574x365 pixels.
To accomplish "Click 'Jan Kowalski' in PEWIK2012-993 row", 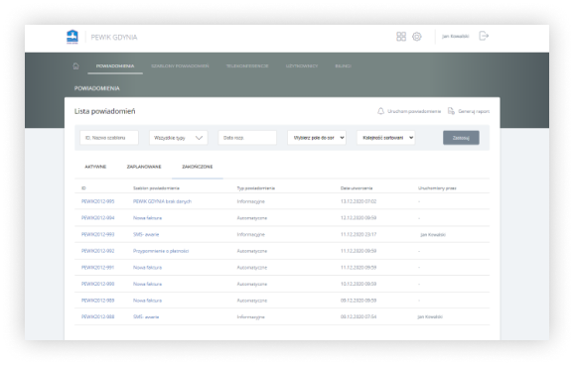I will pyautogui.click(x=433, y=234).
